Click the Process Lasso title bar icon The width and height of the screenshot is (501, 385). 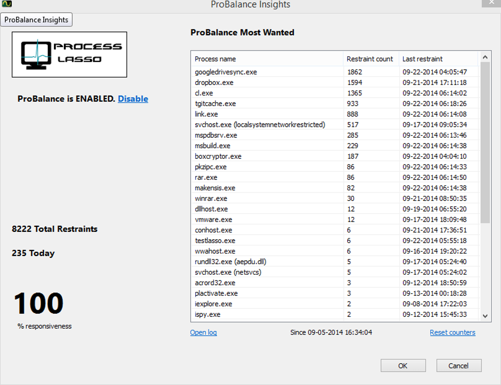point(6,3)
